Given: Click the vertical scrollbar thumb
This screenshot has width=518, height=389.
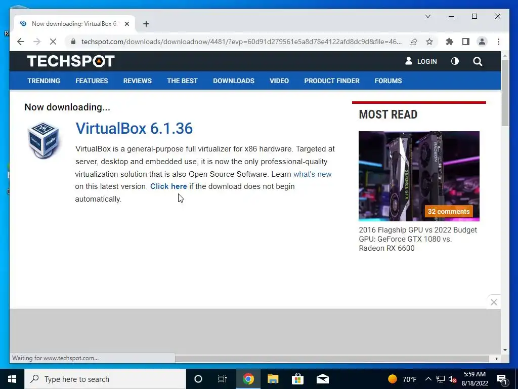Looking at the screenshot, I should click(x=505, y=93).
